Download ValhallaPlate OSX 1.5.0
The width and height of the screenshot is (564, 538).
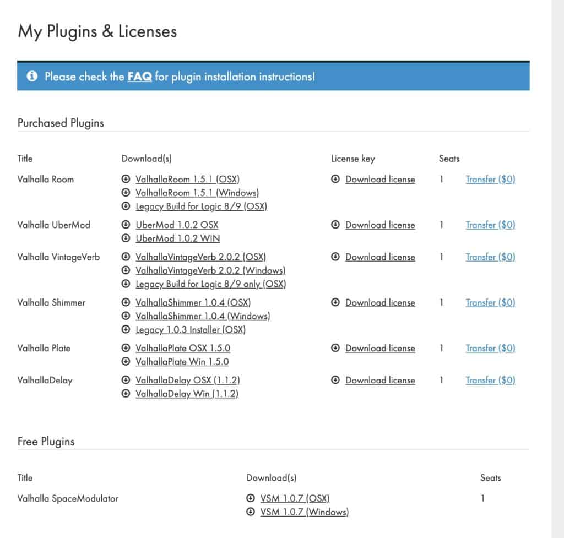(183, 348)
